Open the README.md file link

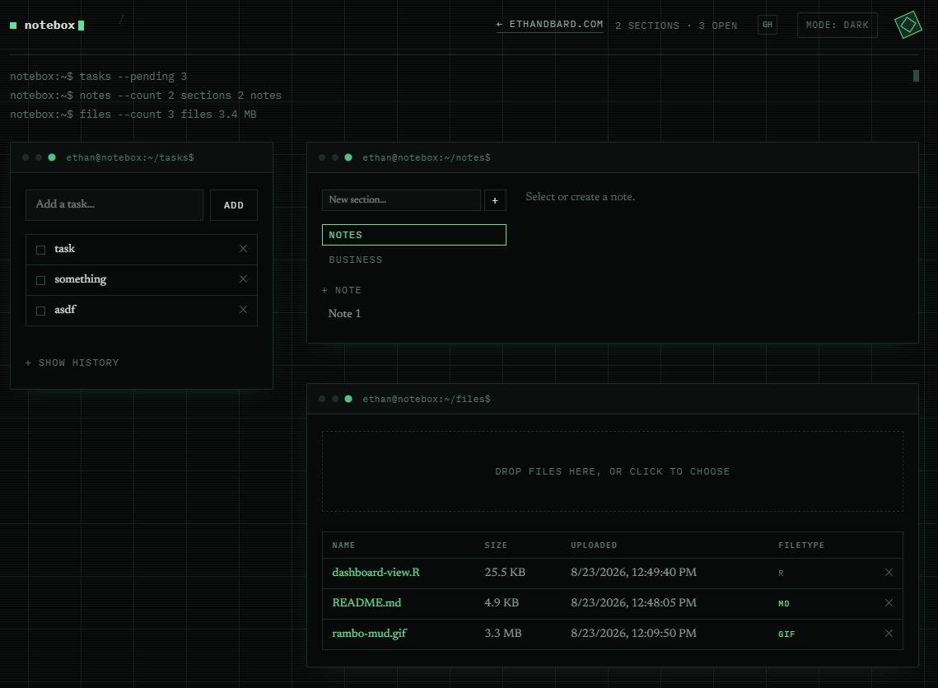[366, 603]
